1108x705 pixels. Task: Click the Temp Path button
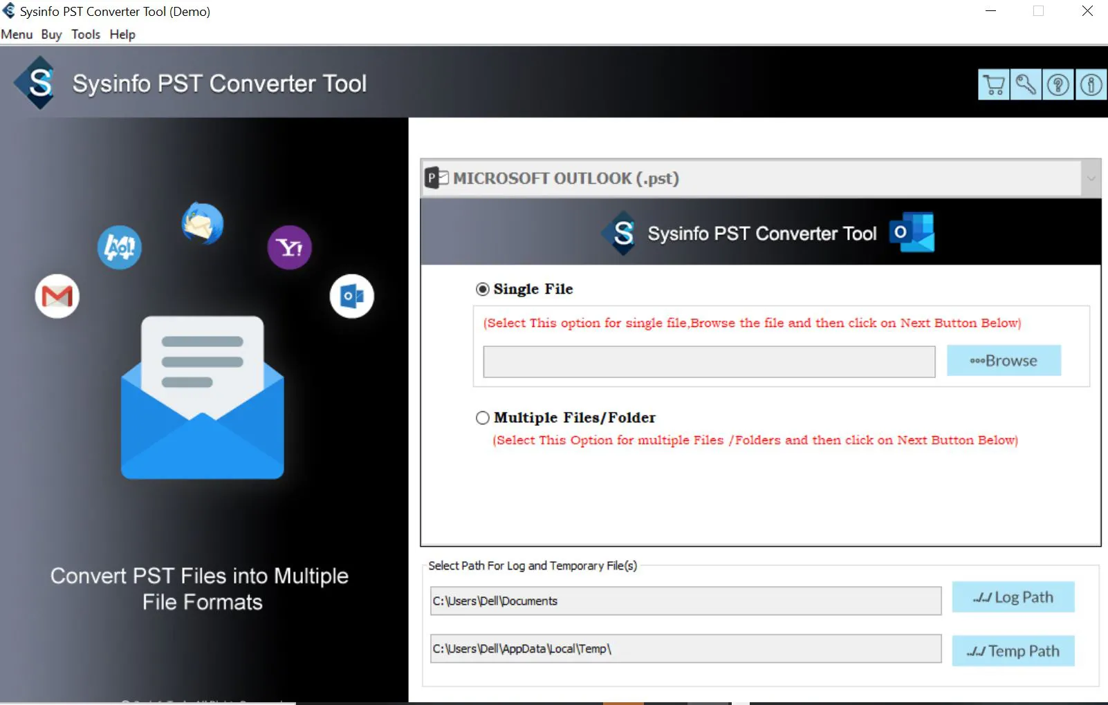[1013, 651]
